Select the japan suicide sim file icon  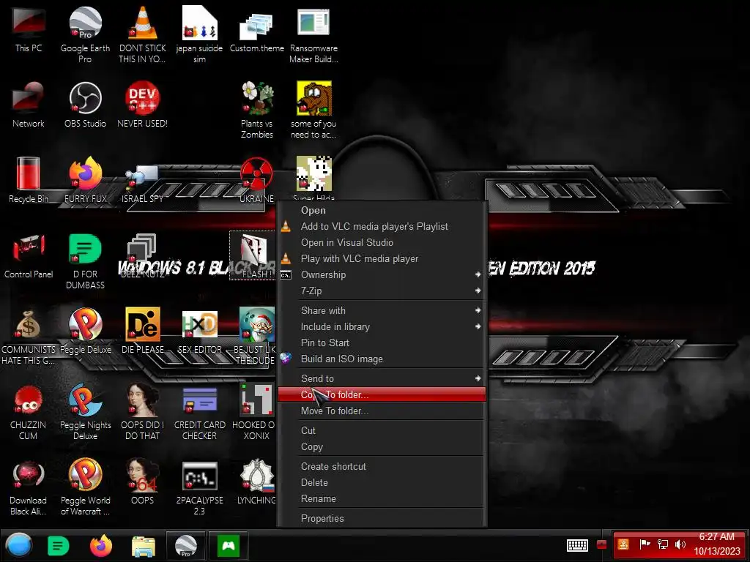pyautogui.click(x=199, y=34)
